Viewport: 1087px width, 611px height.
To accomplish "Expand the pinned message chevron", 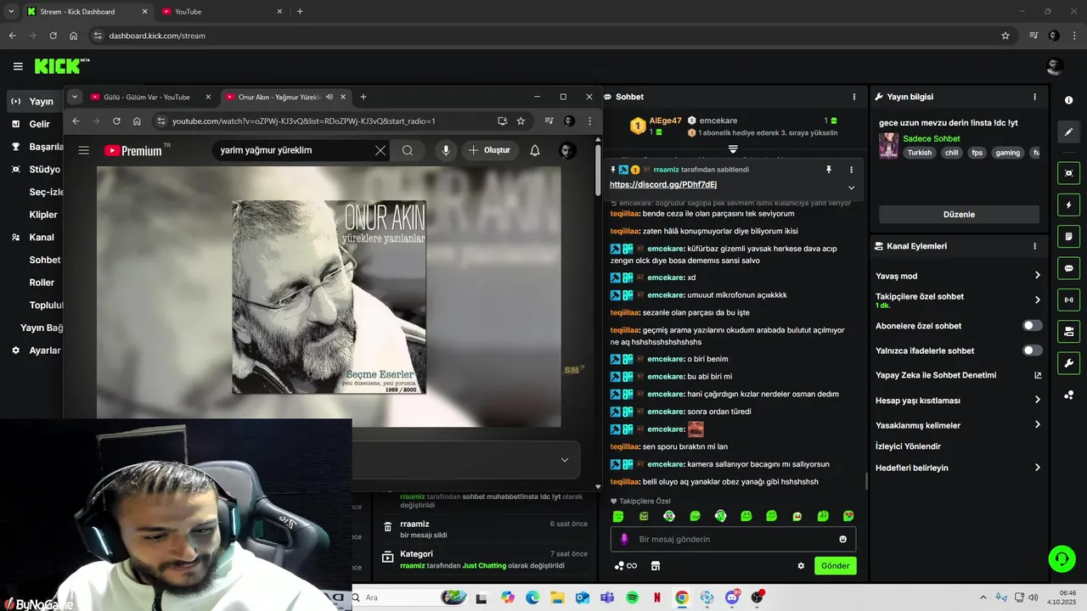I will coord(851,188).
